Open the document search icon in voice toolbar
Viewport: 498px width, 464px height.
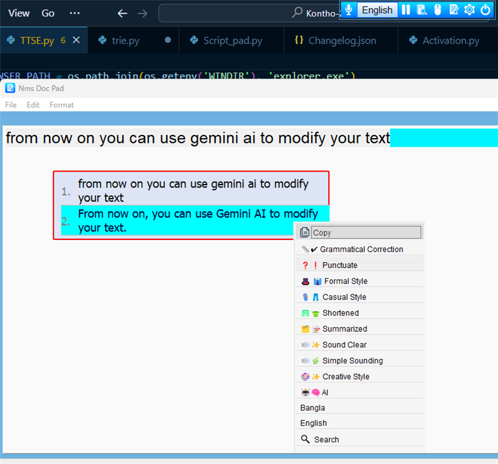(x=422, y=10)
